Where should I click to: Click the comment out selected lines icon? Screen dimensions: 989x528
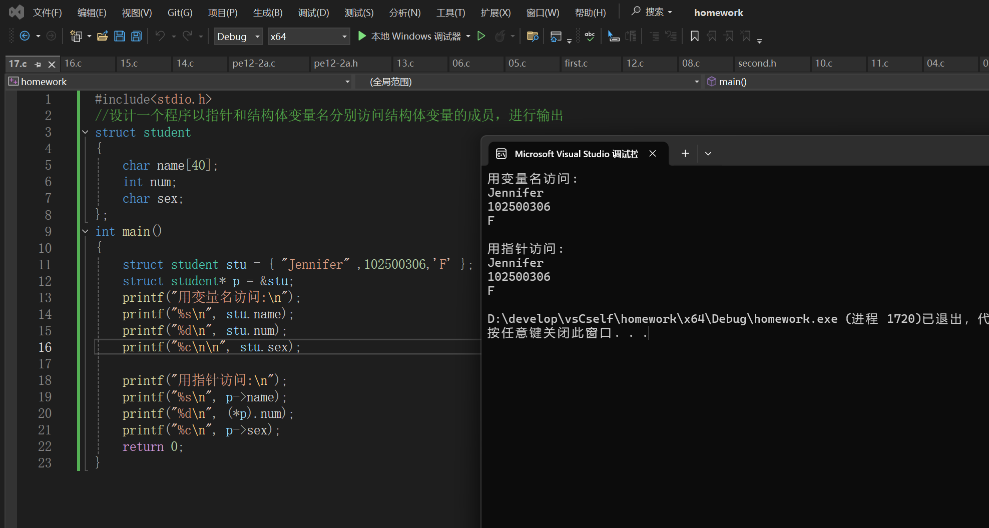[654, 36]
